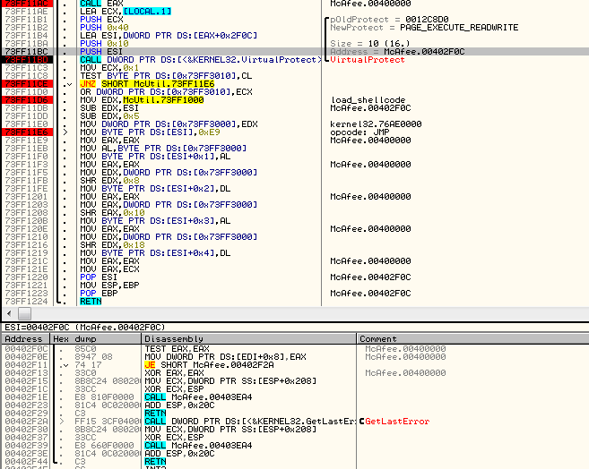This screenshot has height=469, width=589.
Task: Toggle the breakpoint at address 73FF11CE
Action: 29,83
